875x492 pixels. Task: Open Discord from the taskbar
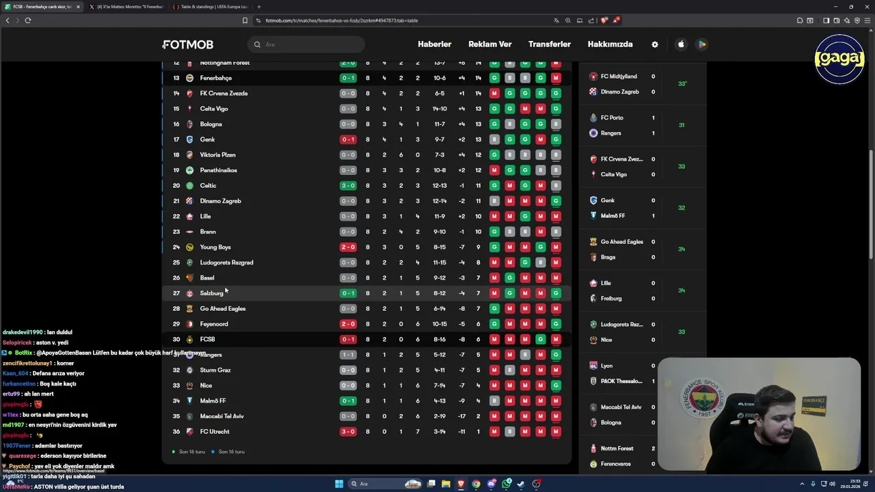[x=491, y=484]
